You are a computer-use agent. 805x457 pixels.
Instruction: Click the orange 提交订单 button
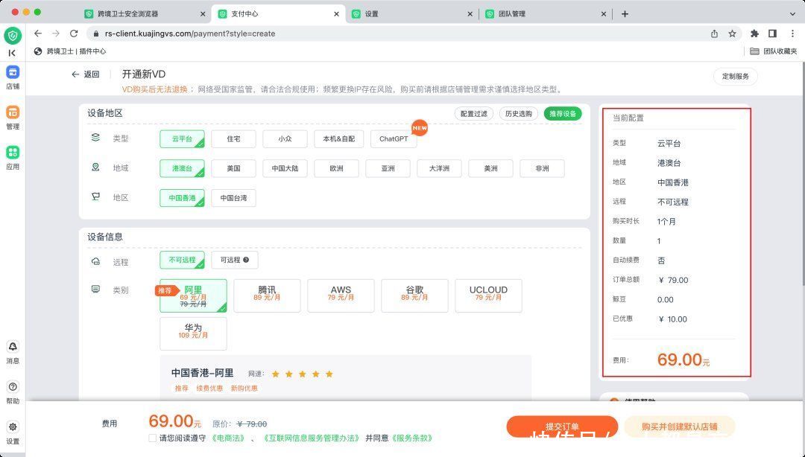[x=562, y=426]
